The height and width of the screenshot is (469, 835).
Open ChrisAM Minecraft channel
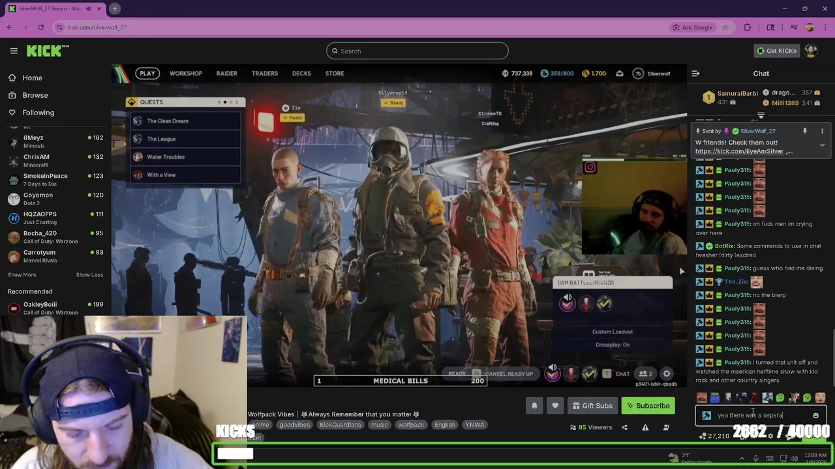55,160
